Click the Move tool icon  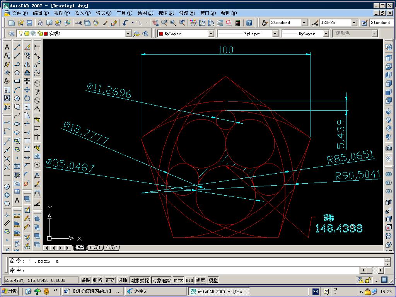27,90
